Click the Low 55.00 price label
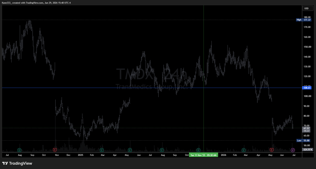The height and width of the screenshot is (169, 316). click(304, 140)
